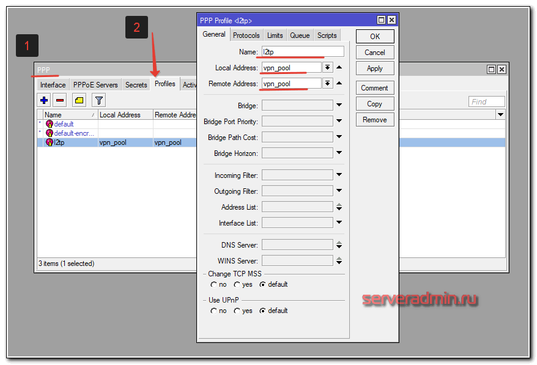Viewport: 537px width, 365px height.
Task: Maximize the PPP window
Action: [492, 70]
